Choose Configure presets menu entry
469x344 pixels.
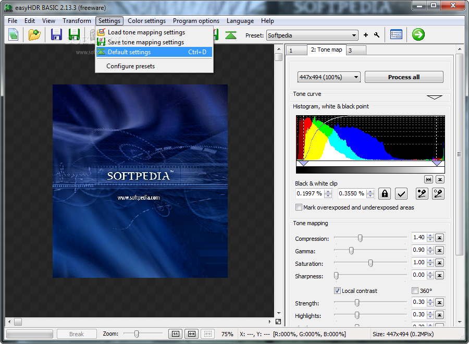point(154,66)
